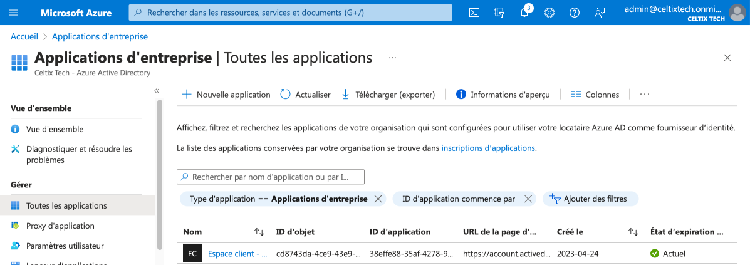Viewport: 750px width, 265px height.
Task: Open Directories and subscriptions filter icon
Action: click(x=499, y=13)
